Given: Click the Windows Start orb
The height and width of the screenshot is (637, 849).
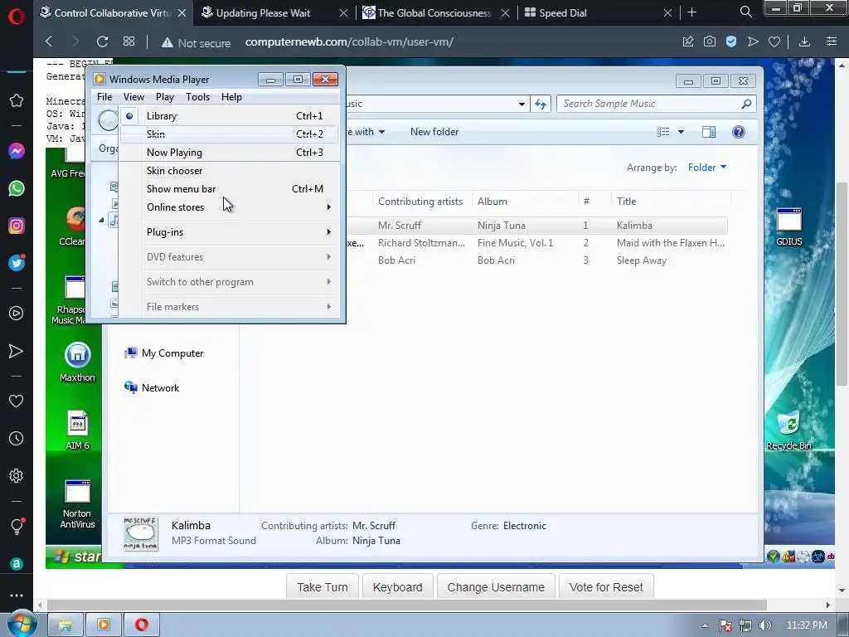Looking at the screenshot, I should [21, 624].
